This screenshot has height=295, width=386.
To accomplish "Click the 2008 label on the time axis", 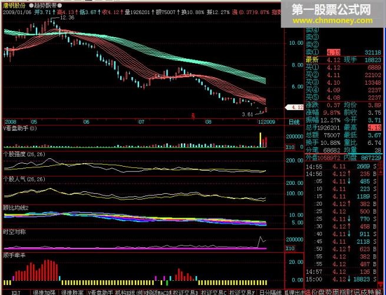I will [x=11, y=122].
